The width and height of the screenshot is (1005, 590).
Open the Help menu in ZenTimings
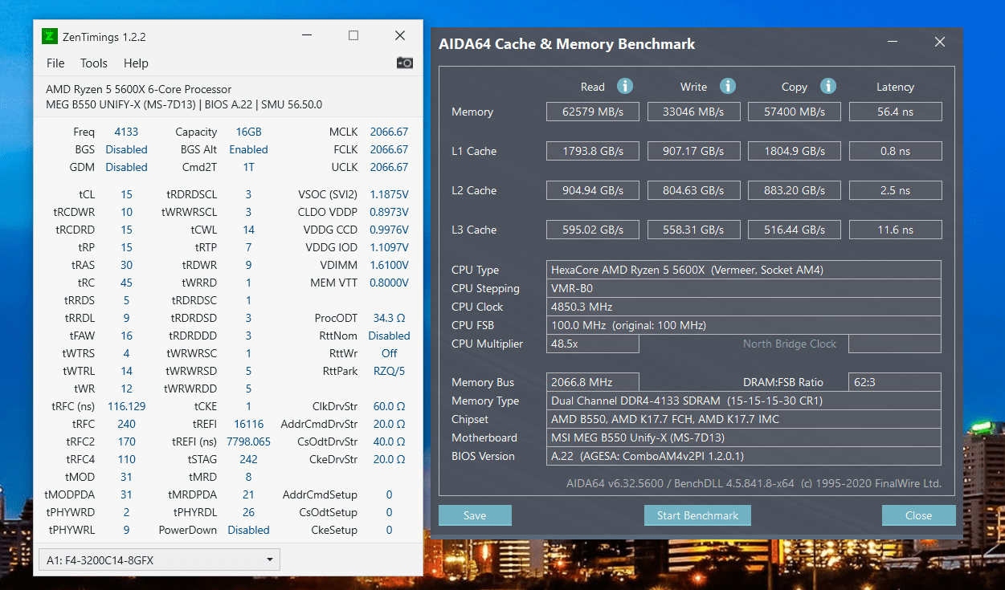[x=136, y=63]
